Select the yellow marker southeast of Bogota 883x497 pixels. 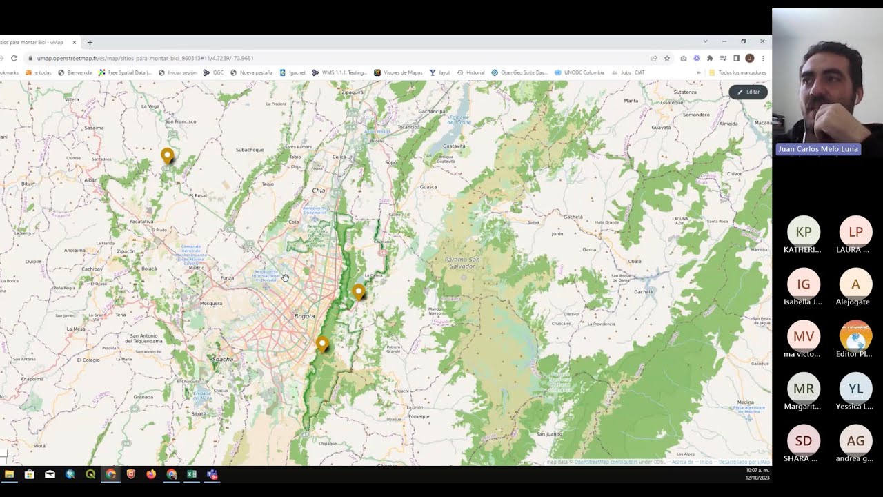[x=322, y=344]
